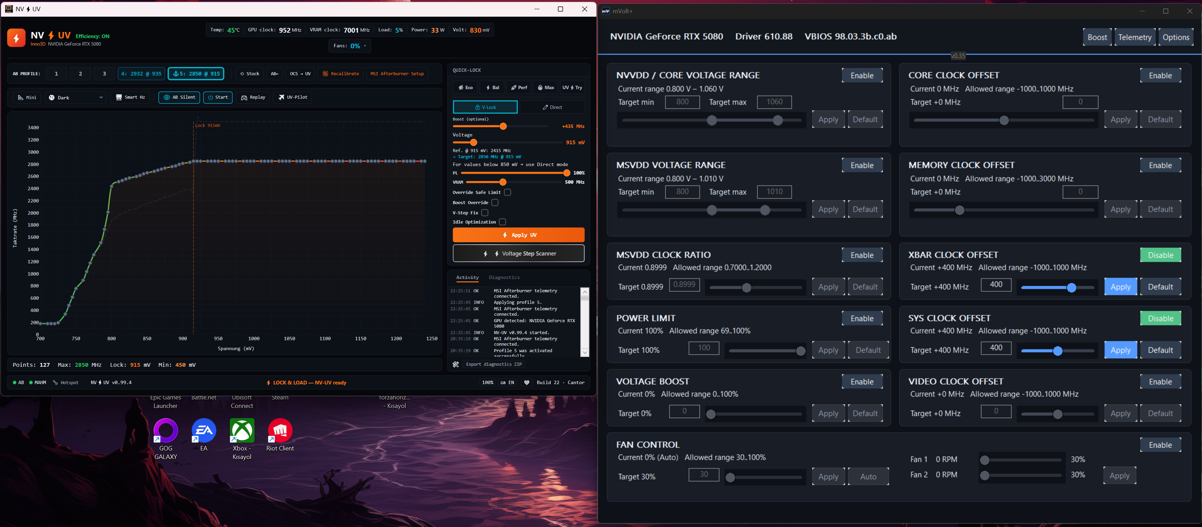Check the Boost Override box

pos(495,202)
